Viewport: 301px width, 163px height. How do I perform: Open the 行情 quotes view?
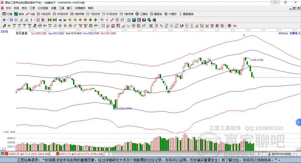pos(7,14)
